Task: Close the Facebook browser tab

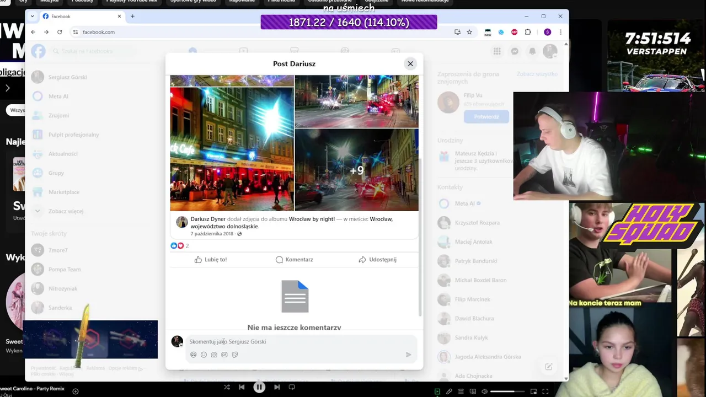Action: pos(119,16)
